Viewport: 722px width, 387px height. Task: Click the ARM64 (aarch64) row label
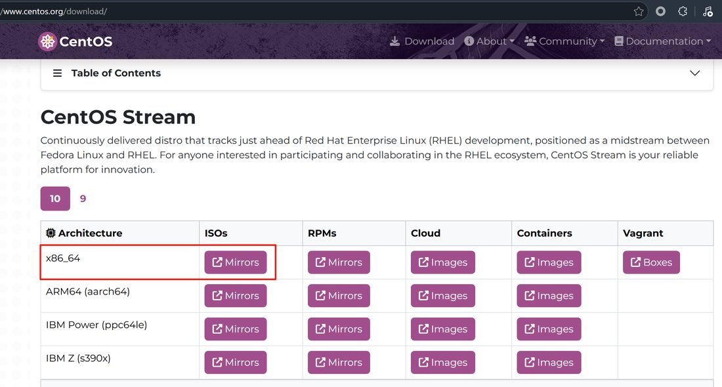click(x=88, y=292)
